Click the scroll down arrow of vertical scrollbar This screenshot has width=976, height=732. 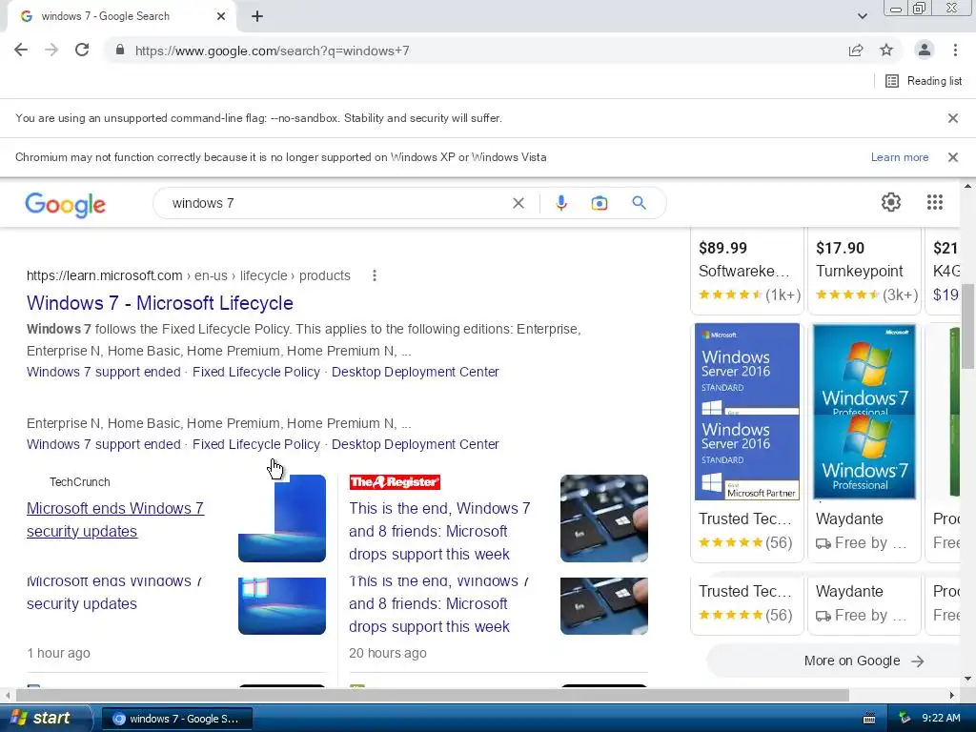click(968, 679)
